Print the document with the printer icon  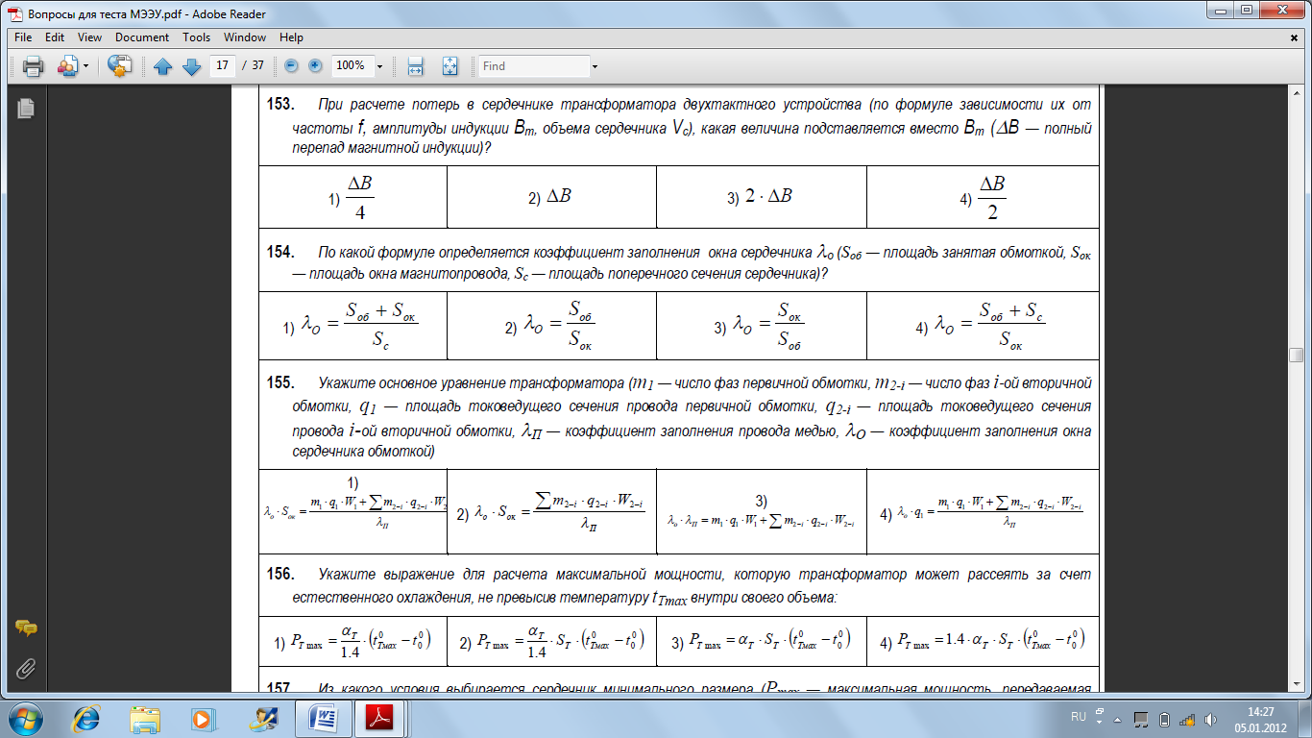pos(33,66)
